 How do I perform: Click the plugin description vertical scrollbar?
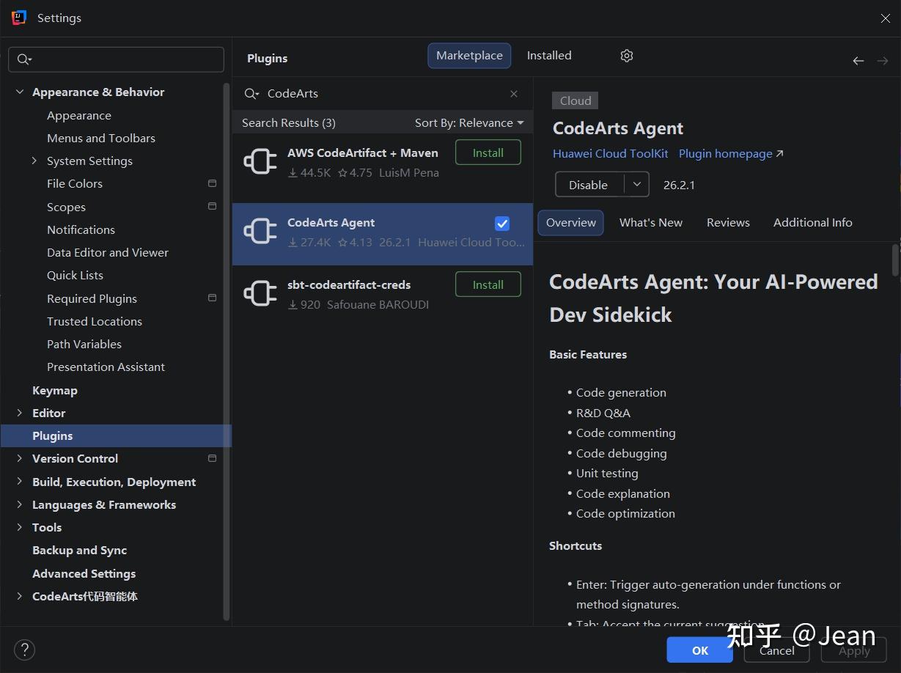895,260
